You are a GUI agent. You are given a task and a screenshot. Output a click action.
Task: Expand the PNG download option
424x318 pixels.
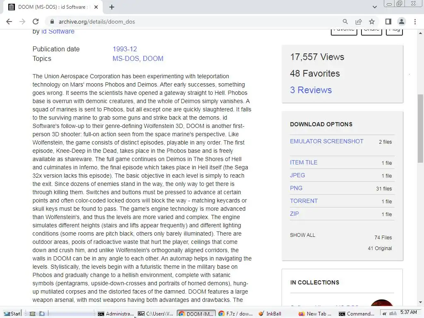coord(296,188)
